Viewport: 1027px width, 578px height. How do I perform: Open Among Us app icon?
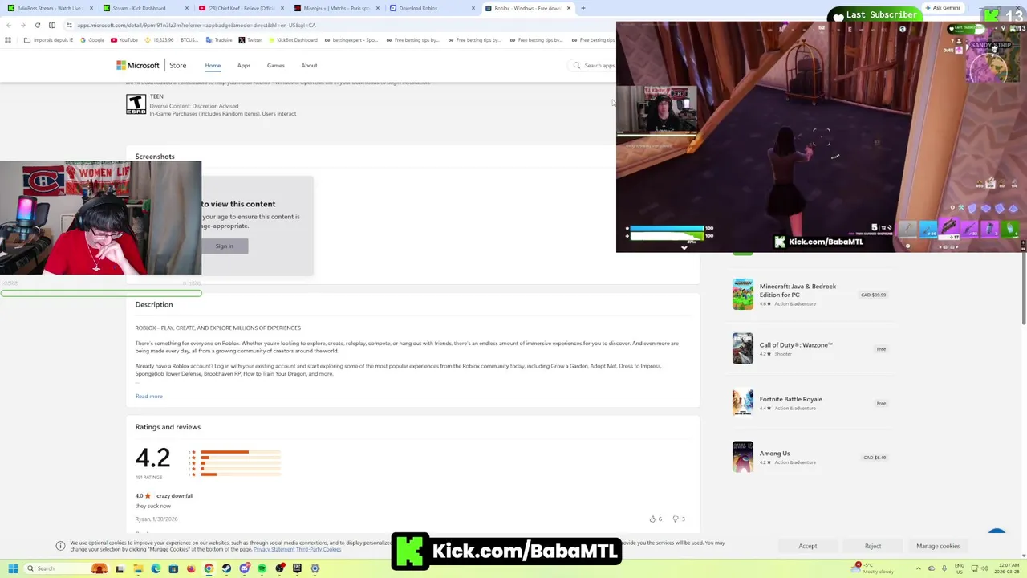click(743, 457)
